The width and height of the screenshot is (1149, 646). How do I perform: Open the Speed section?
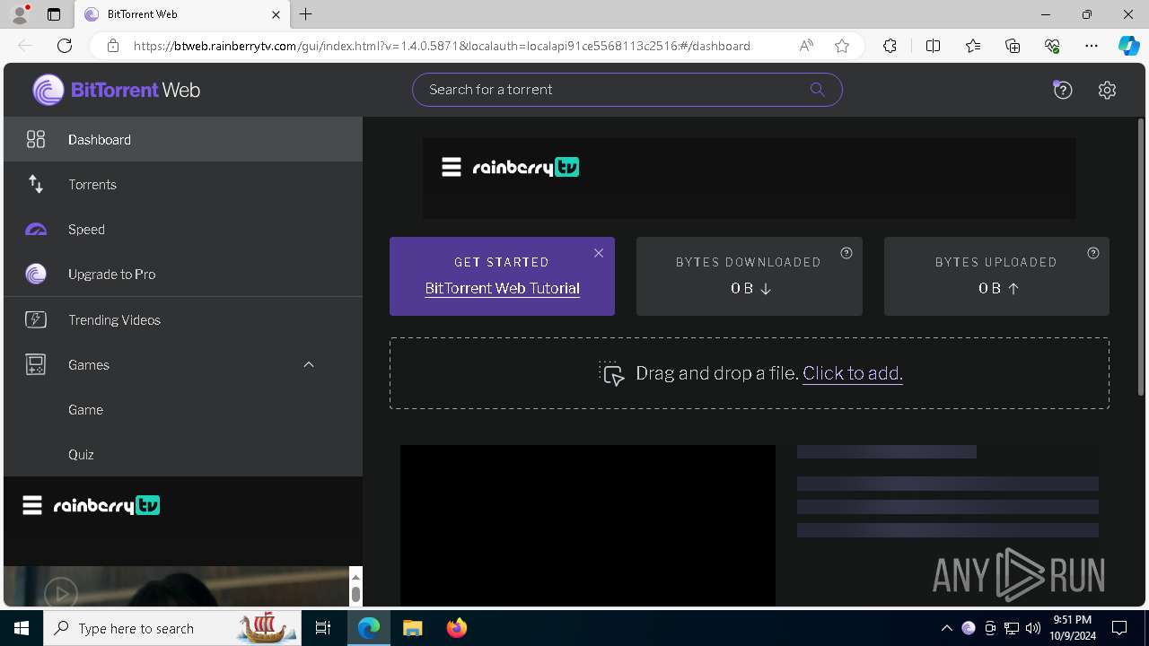(x=183, y=229)
